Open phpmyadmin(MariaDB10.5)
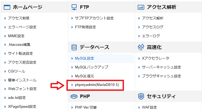This screenshot has width=202, height=111. pos(97,85)
